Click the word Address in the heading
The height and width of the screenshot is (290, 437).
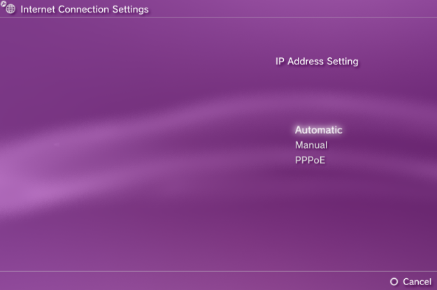[306, 61]
